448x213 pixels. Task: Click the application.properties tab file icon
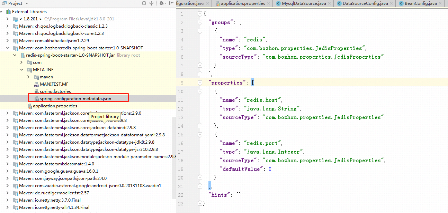(x=218, y=3)
